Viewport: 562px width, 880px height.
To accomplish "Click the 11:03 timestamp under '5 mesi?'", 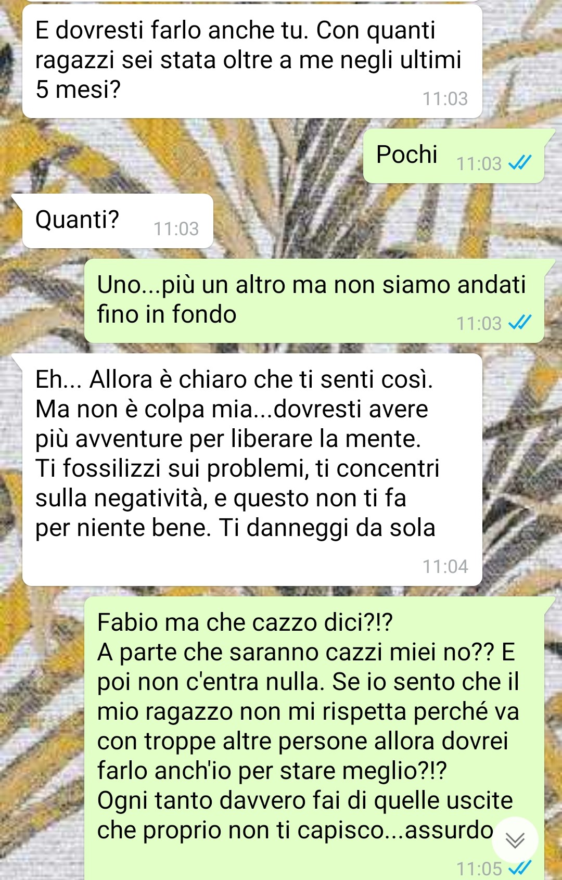I will [445, 98].
